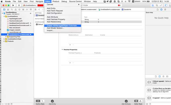Screen dimensions: 171x105
Task: Click the red error indicator in activity bar
Action: 119,5
